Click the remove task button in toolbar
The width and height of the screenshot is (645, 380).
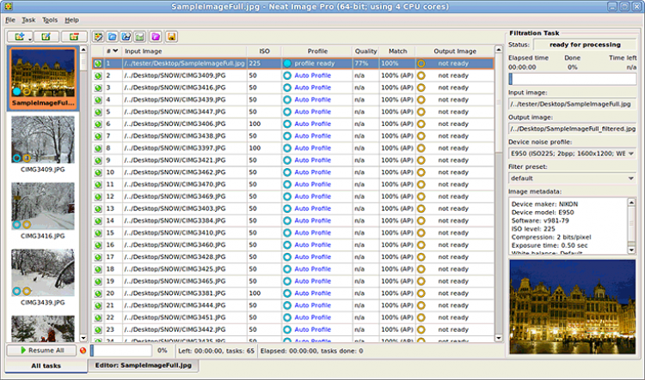point(74,37)
